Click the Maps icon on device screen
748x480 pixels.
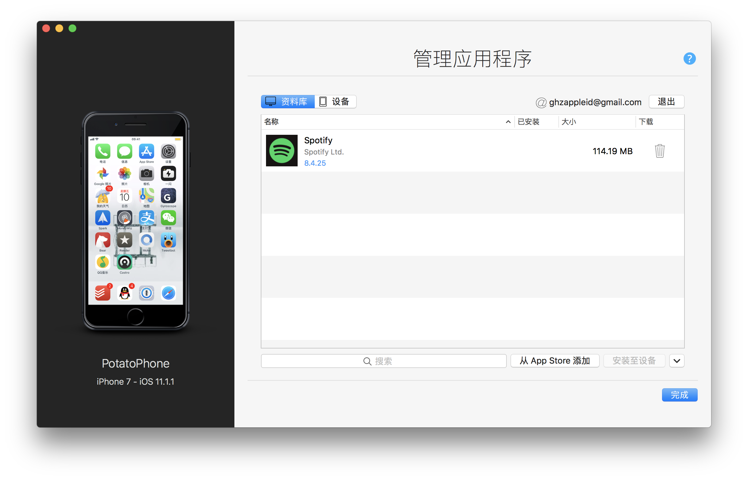[x=147, y=196]
